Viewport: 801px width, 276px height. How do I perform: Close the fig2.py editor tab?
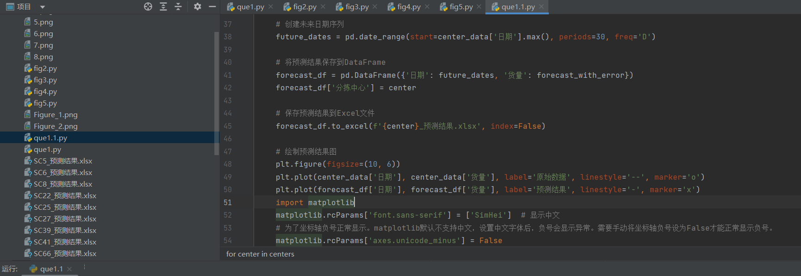323,7
